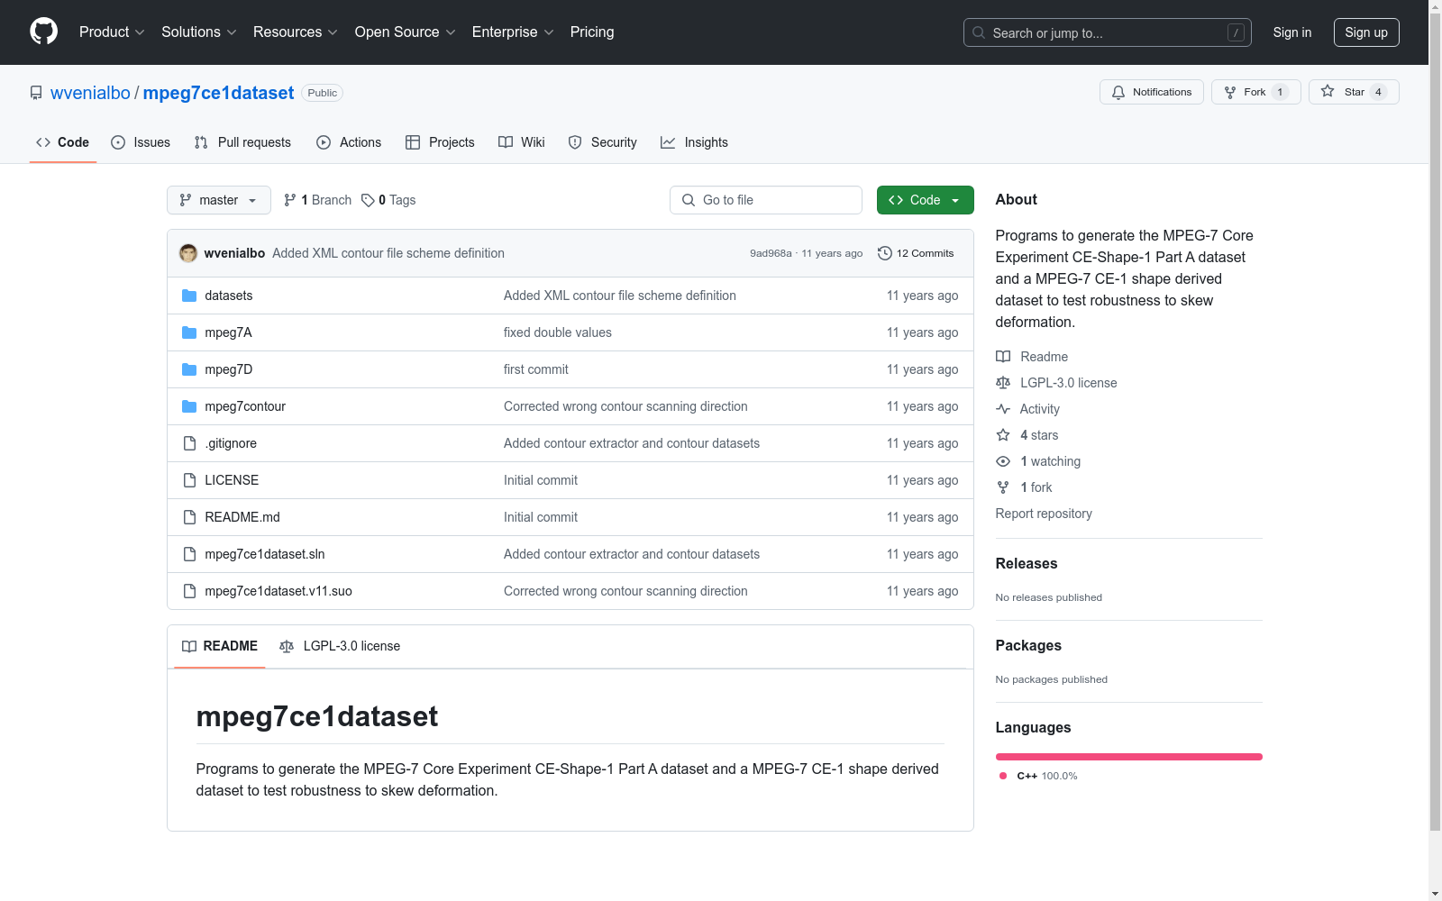Fork the repository

(1255, 92)
